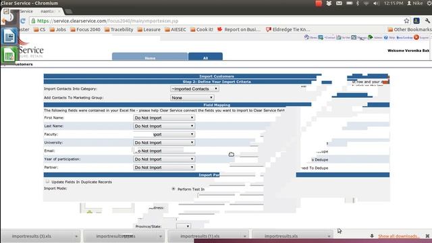
Task: Open Other Bookmarks folder
Action: 410,29
